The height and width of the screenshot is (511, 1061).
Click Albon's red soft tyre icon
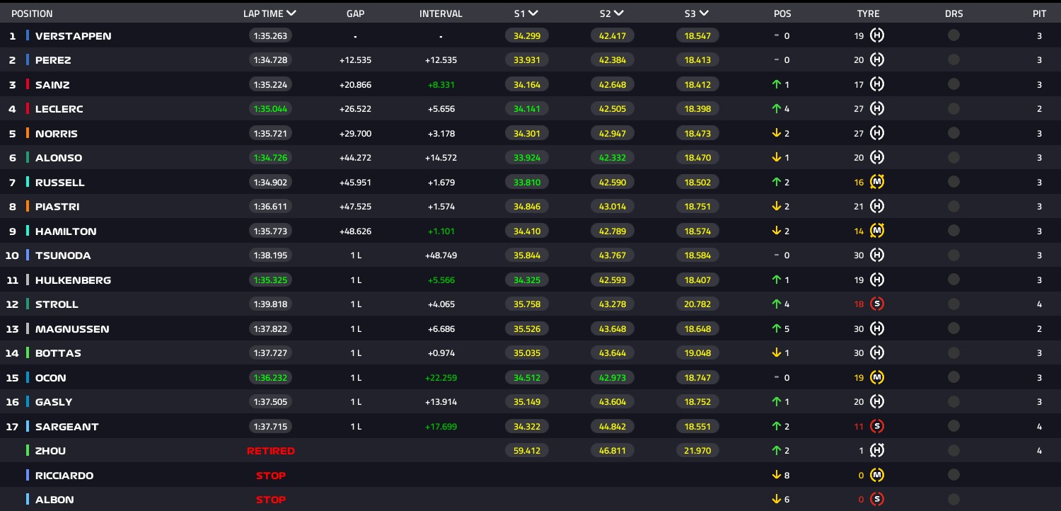click(x=877, y=500)
